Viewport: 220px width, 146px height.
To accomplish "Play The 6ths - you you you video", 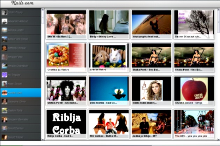I will pos(194,124).
